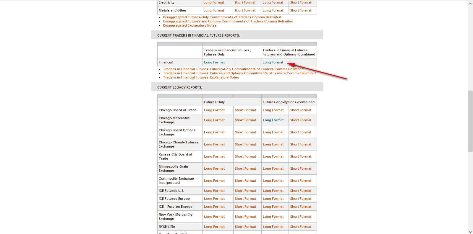Open Metals and Other Combined Long Format
The height and width of the screenshot is (234, 473).
click(273, 10)
